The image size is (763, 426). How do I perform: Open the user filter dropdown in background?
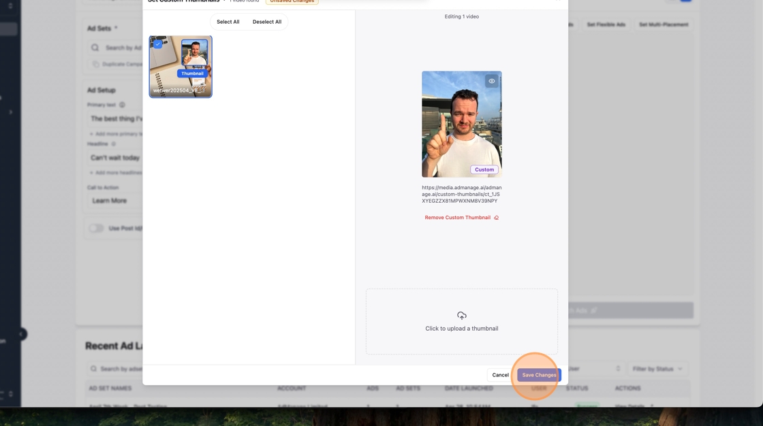tap(595, 369)
